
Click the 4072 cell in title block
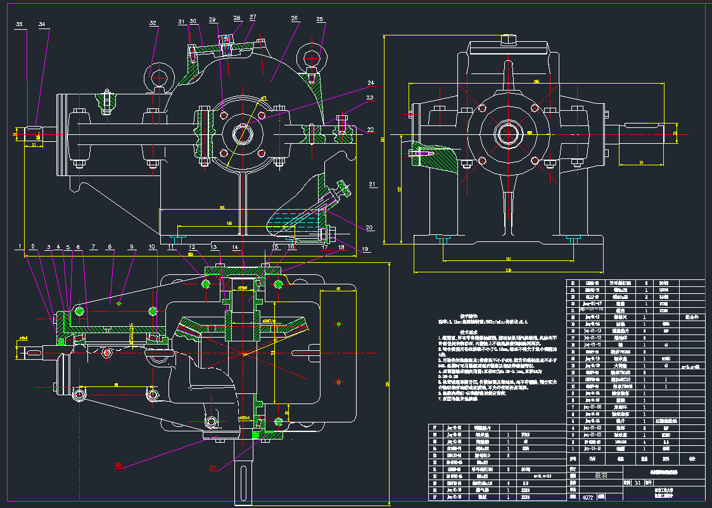click(x=588, y=498)
